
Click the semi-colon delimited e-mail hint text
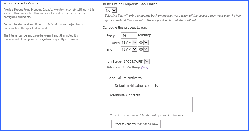pos(146,115)
